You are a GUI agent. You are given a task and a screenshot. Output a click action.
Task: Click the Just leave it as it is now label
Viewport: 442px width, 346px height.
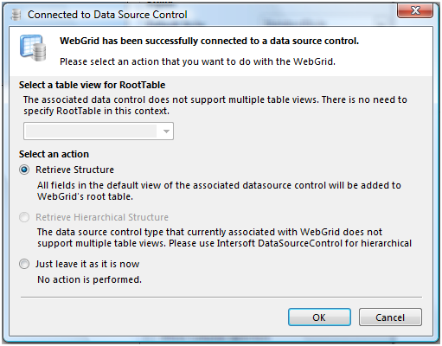tap(87, 264)
